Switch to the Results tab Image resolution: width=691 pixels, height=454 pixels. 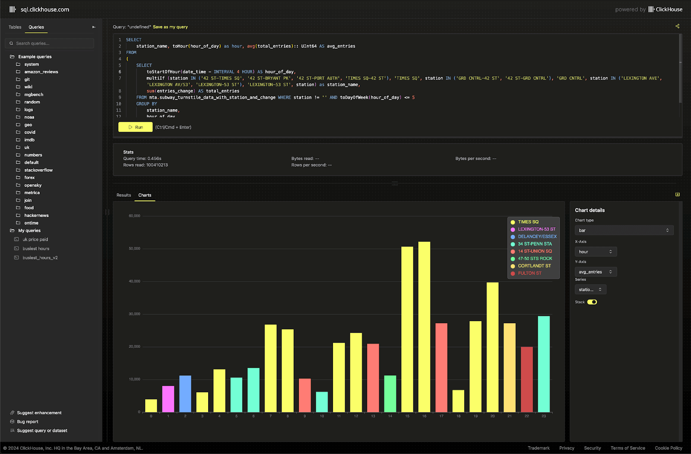[x=124, y=195]
